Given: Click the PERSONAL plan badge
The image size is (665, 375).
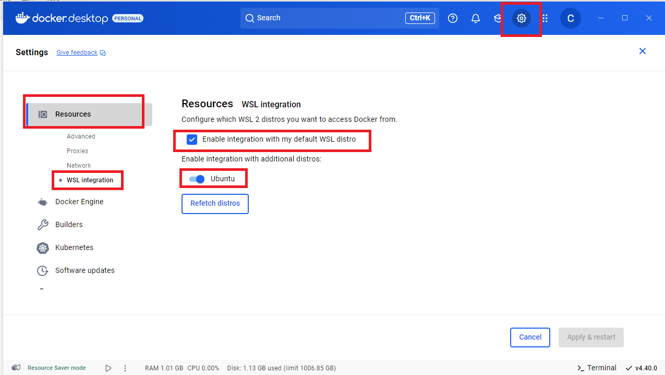Looking at the screenshot, I should tap(127, 19).
